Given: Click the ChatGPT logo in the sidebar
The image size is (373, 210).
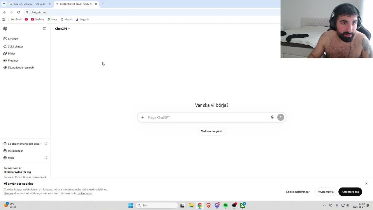Looking at the screenshot, I should pyautogui.click(x=5, y=29).
